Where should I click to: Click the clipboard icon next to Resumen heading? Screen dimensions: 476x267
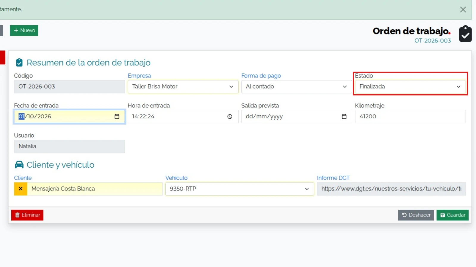coord(19,63)
